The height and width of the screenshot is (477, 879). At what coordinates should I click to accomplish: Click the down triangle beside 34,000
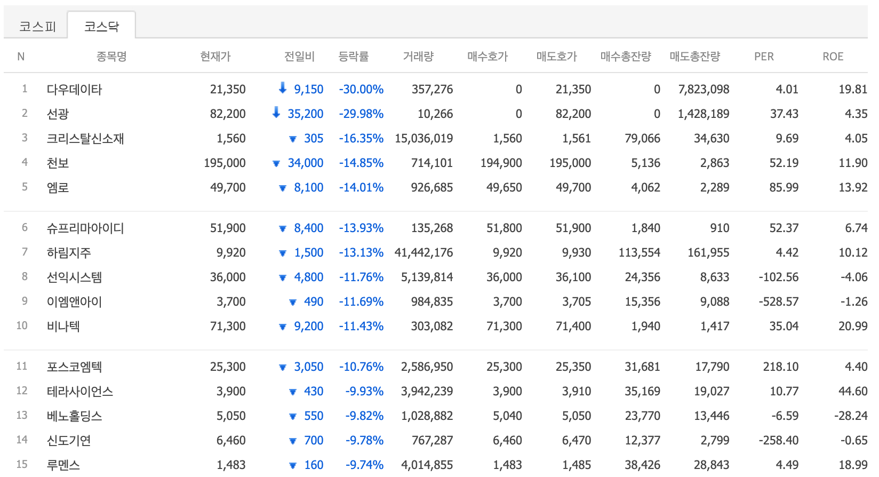coord(276,164)
